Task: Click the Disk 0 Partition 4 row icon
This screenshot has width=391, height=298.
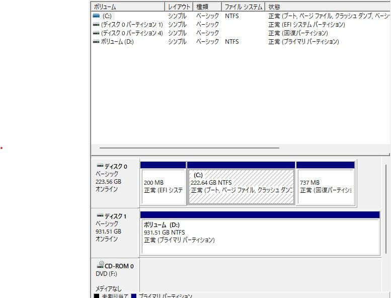Action: pos(96,33)
